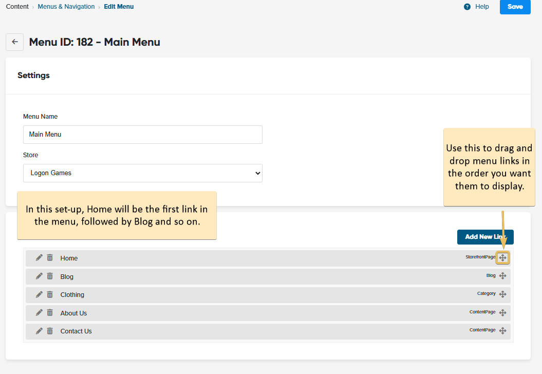542x374 pixels.
Task: Edit the Contact Us menu link
Action: (x=39, y=331)
